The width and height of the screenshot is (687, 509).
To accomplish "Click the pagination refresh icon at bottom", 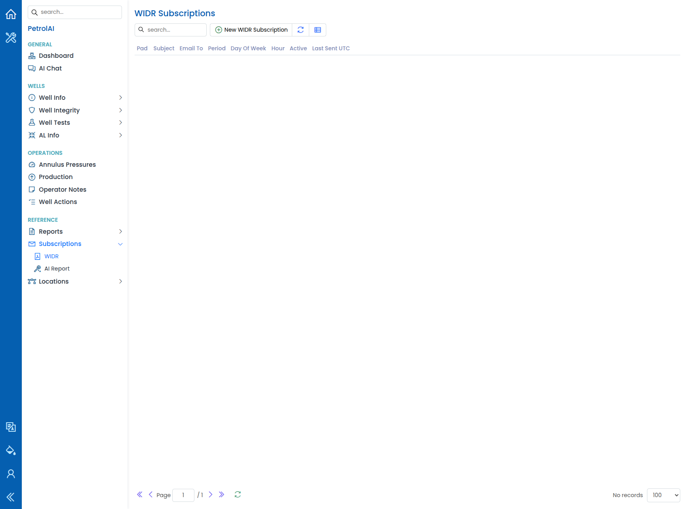I will pyautogui.click(x=238, y=494).
